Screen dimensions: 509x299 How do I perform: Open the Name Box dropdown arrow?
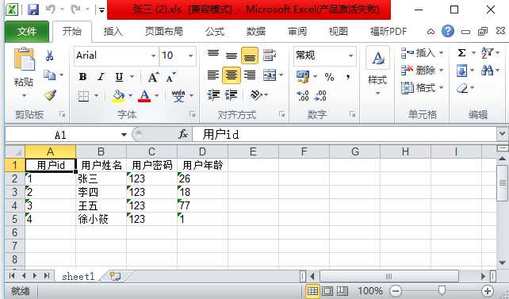click(124, 134)
